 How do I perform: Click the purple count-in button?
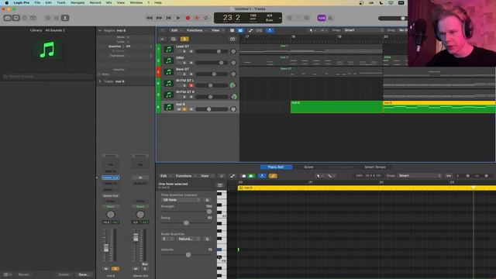[x=322, y=18]
